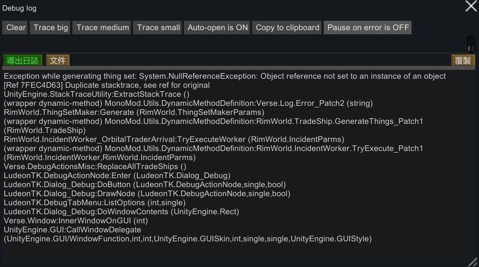Select Trace big stack size
479x267 pixels.
point(51,28)
